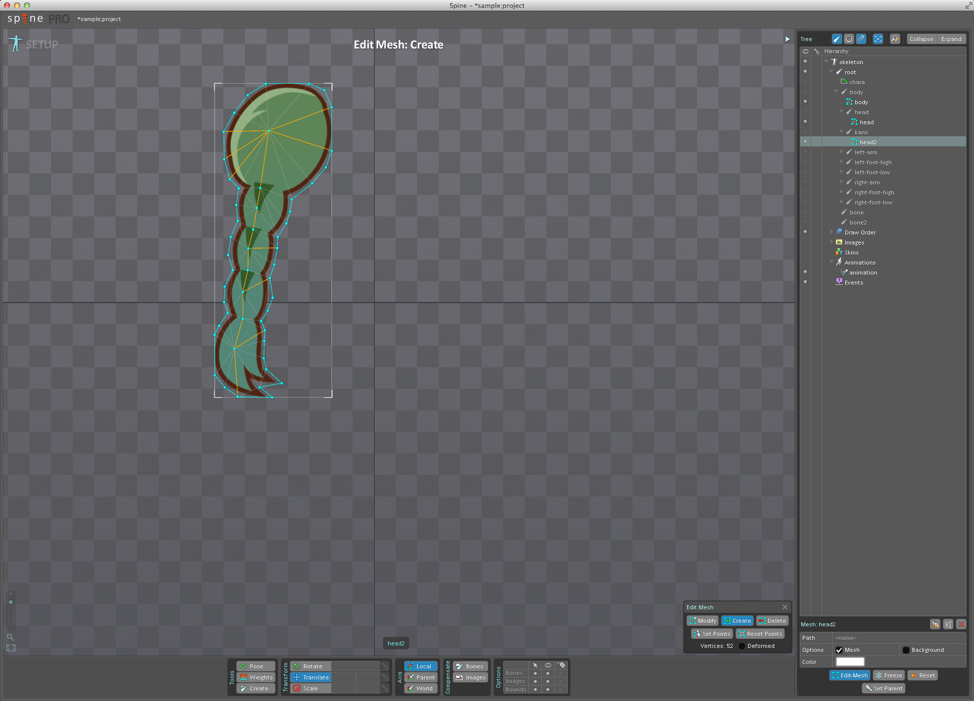Click the center-on-selection icon in Tree toolbar
Screen dimensions: 974x701
[x=878, y=39]
